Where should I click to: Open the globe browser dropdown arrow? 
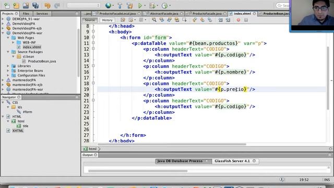click(113, 6)
